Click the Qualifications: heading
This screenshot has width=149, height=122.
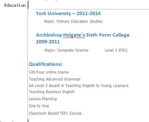coord(46,64)
